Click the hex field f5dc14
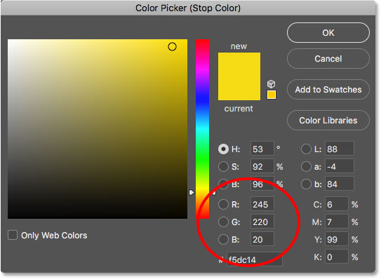The width and height of the screenshot is (381, 279). [255, 259]
